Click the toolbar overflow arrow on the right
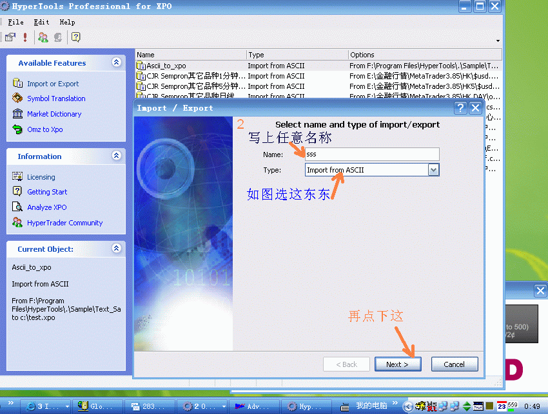The height and width of the screenshot is (414, 548). pos(498,41)
